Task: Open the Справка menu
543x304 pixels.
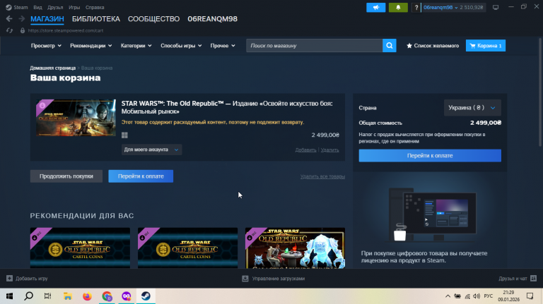Action: click(95, 7)
